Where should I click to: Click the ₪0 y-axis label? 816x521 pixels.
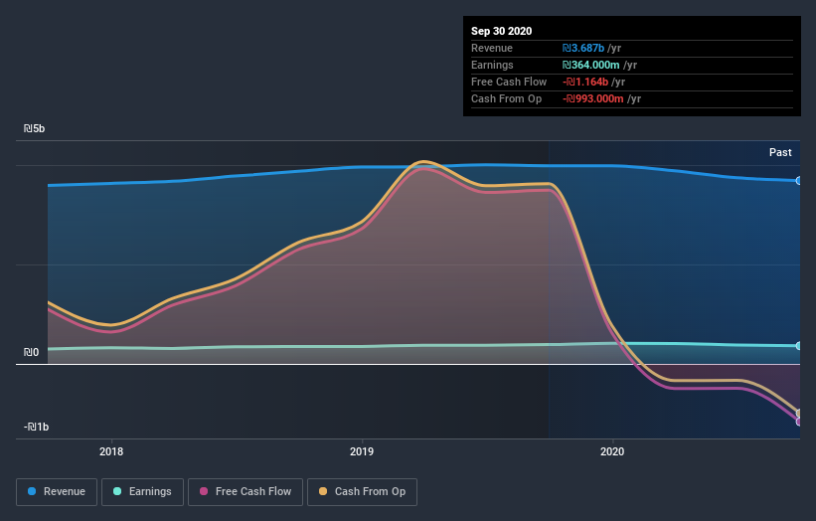tap(31, 352)
